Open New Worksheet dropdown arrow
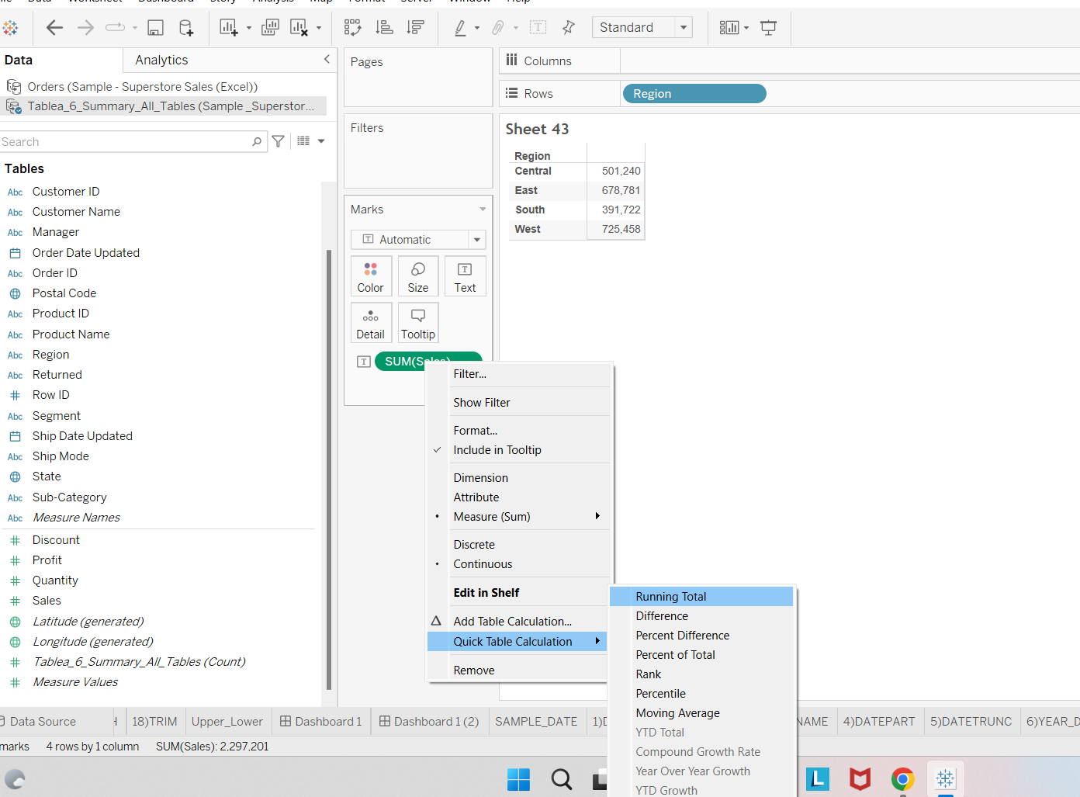This screenshot has width=1080, height=797. tap(249, 28)
